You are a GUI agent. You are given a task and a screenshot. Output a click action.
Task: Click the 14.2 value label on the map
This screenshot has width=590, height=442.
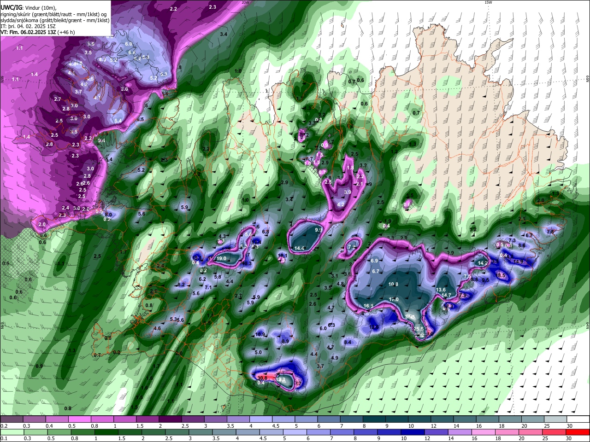(x=483, y=263)
